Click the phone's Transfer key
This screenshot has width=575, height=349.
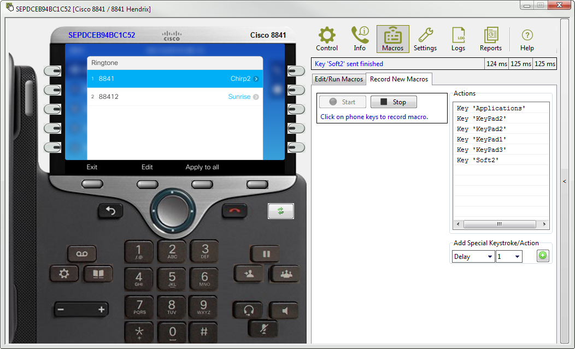click(249, 274)
